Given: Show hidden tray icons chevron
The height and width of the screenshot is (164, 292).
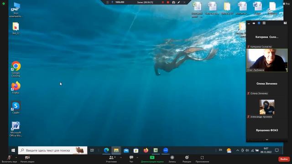Looking at the screenshot, I should click(x=238, y=150).
